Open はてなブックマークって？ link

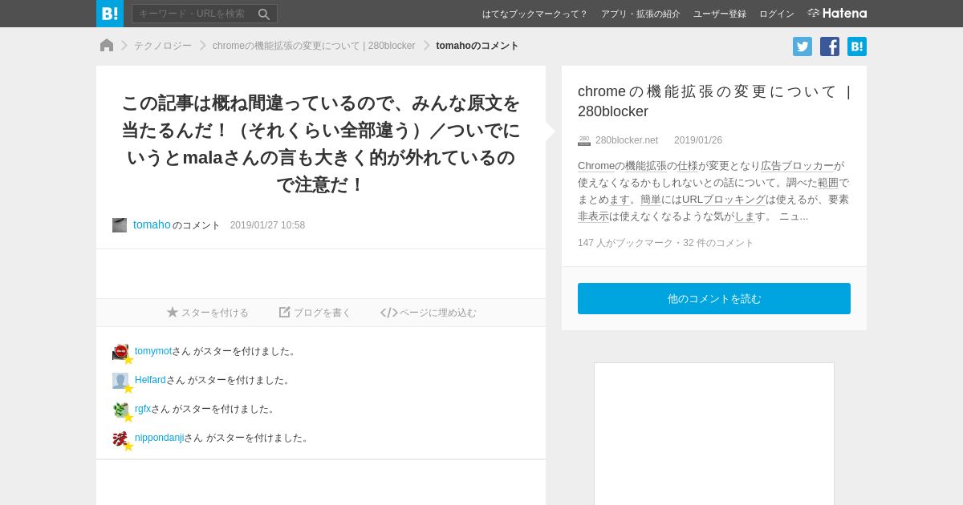pyautogui.click(x=534, y=14)
